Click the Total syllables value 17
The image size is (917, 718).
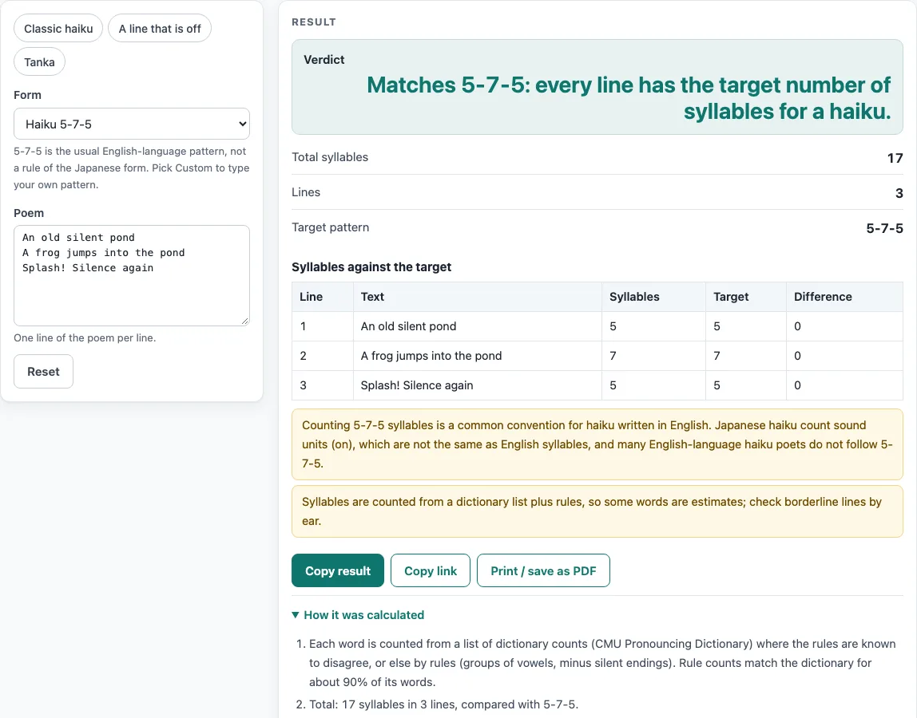[895, 158]
